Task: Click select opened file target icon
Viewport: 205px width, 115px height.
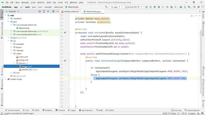Action: tap(40, 11)
